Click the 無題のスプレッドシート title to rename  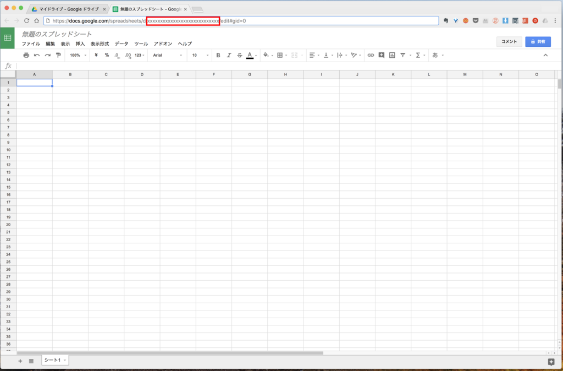(x=57, y=34)
